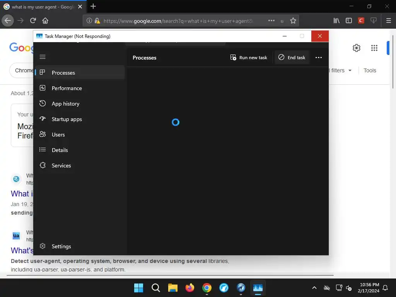Click muted volume tray icon
This screenshot has height=297, width=396.
click(x=349, y=288)
